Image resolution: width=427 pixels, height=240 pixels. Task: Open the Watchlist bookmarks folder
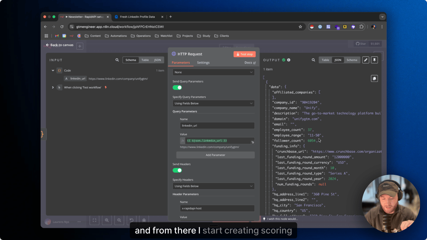tap(164, 36)
